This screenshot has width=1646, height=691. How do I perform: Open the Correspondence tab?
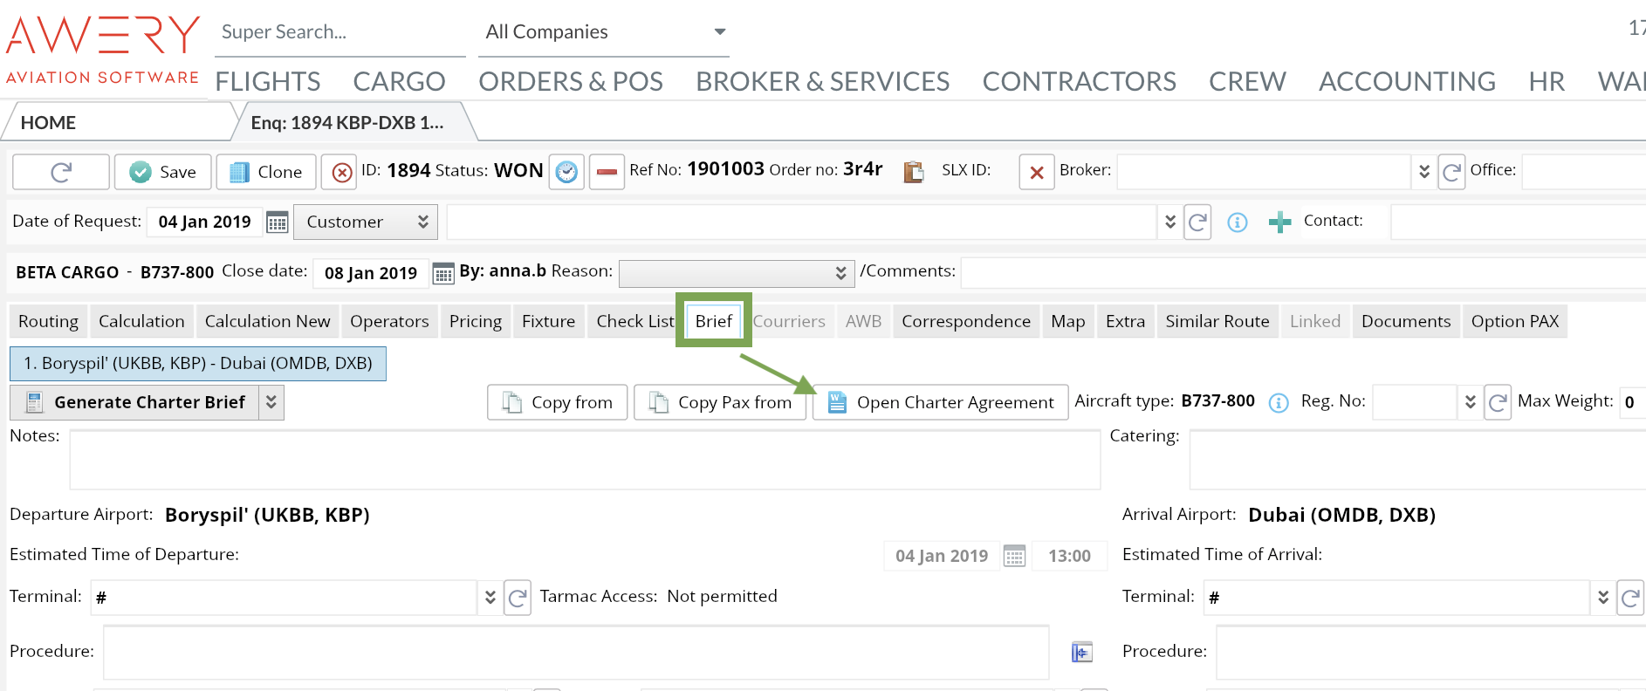click(965, 321)
